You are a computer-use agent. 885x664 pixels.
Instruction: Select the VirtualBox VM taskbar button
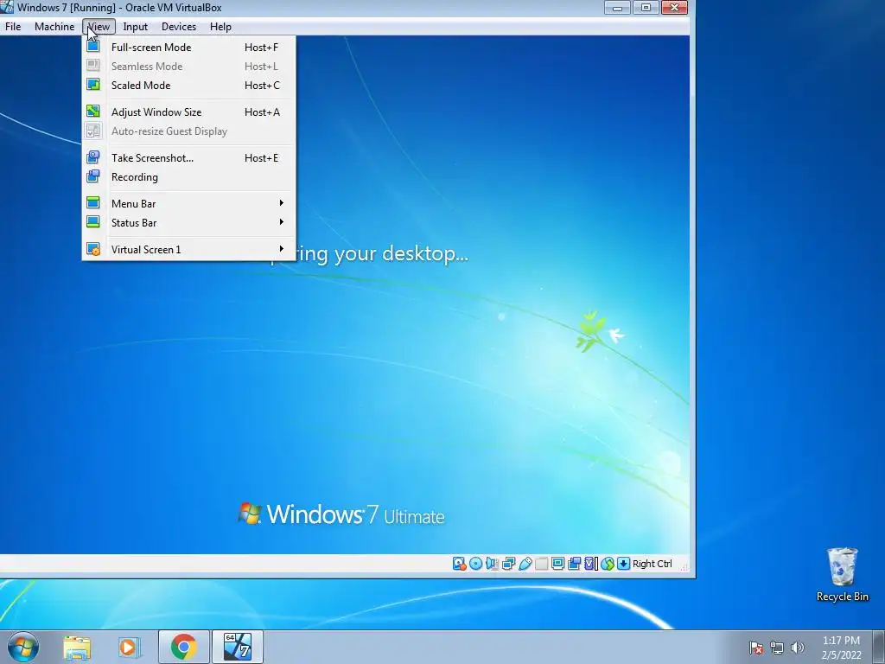click(x=237, y=647)
